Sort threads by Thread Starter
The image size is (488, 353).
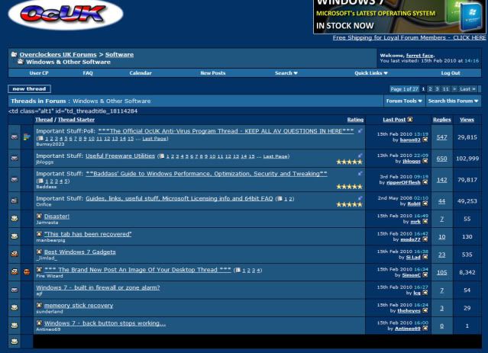pos(76,120)
